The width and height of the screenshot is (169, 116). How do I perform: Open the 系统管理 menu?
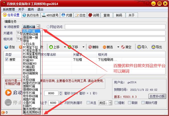tap(9, 9)
